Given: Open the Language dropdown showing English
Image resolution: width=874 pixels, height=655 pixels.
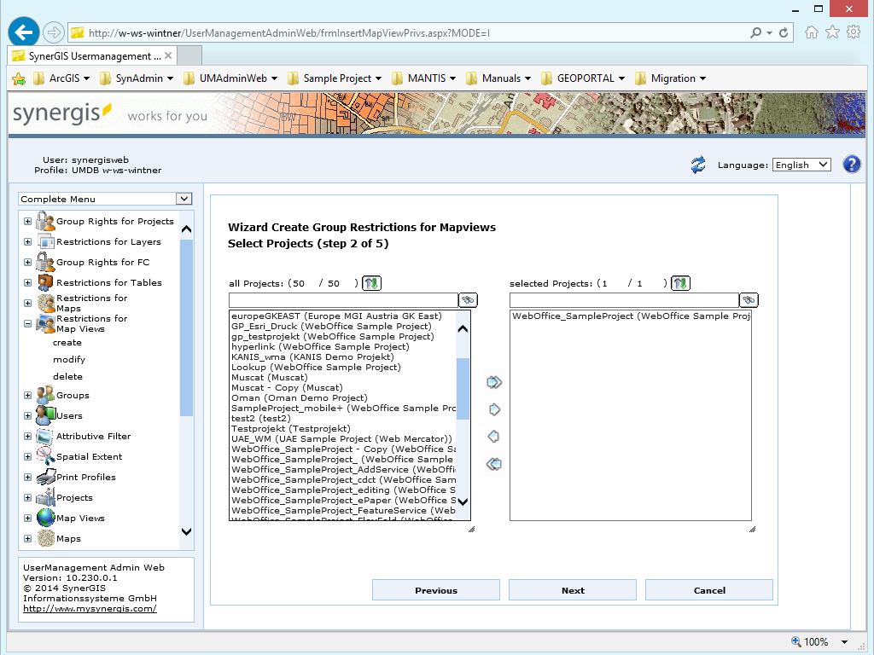Looking at the screenshot, I should pyautogui.click(x=801, y=164).
